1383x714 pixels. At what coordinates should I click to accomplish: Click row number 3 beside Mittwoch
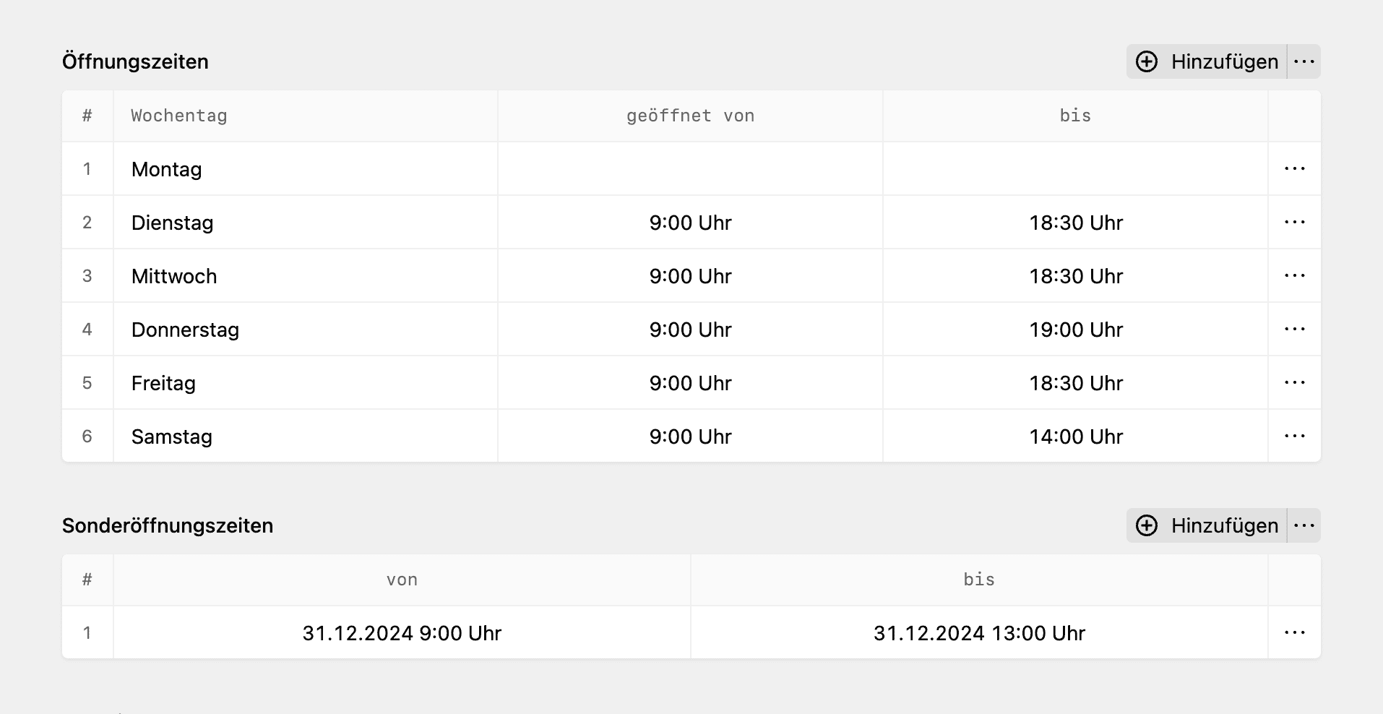click(87, 276)
